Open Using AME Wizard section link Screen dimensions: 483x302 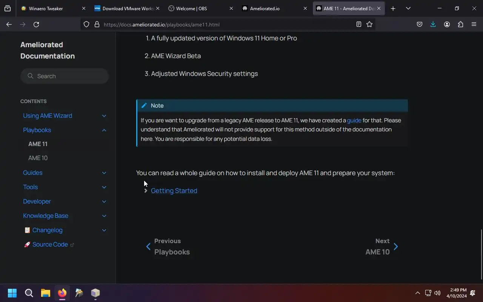48,116
